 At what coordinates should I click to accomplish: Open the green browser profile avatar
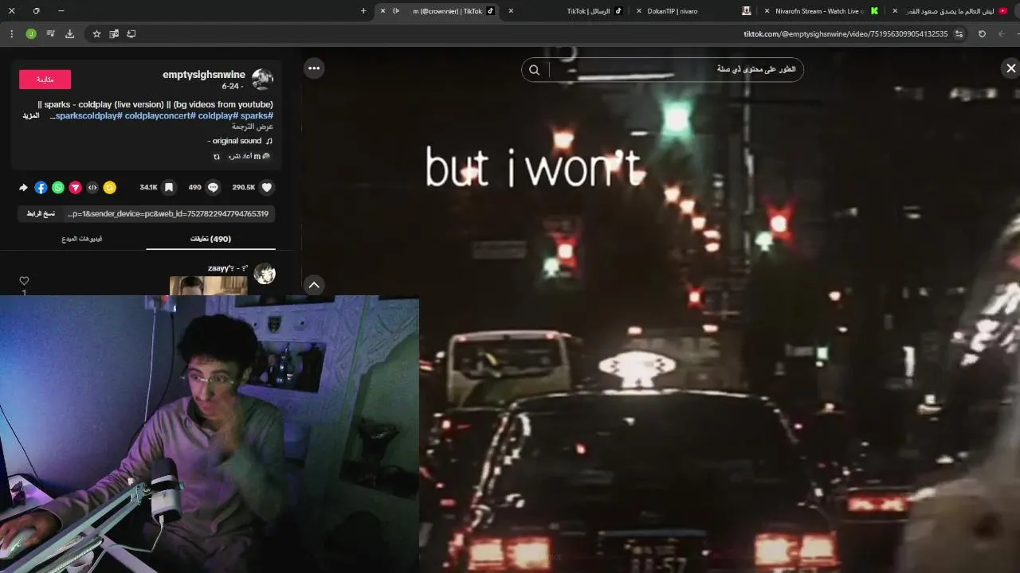[x=31, y=34]
